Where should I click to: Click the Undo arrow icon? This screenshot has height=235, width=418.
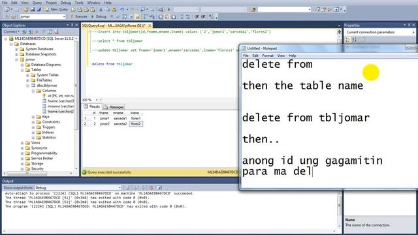[122, 10]
